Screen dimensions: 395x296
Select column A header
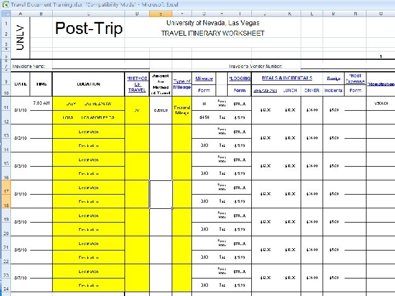click(x=20, y=14)
